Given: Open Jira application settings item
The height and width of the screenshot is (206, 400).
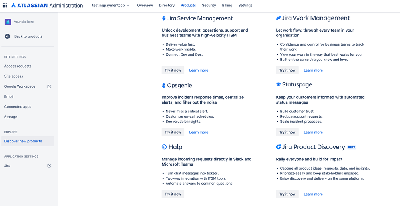Looking at the screenshot, I should [28, 166].
